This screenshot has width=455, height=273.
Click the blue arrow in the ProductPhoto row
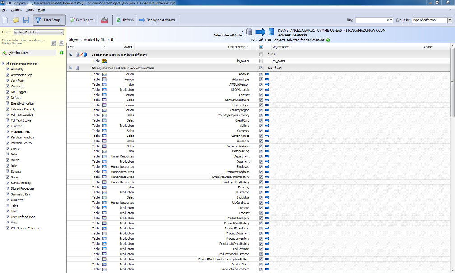coord(267,264)
